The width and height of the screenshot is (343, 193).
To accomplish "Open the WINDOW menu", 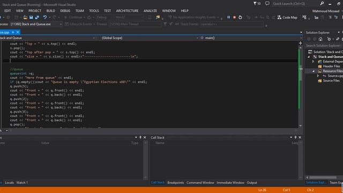I will (x=169, y=11).
